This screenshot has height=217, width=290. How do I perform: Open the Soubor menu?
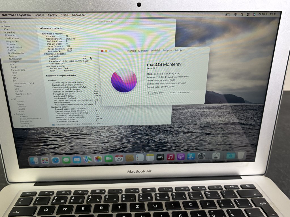coord(39,15)
